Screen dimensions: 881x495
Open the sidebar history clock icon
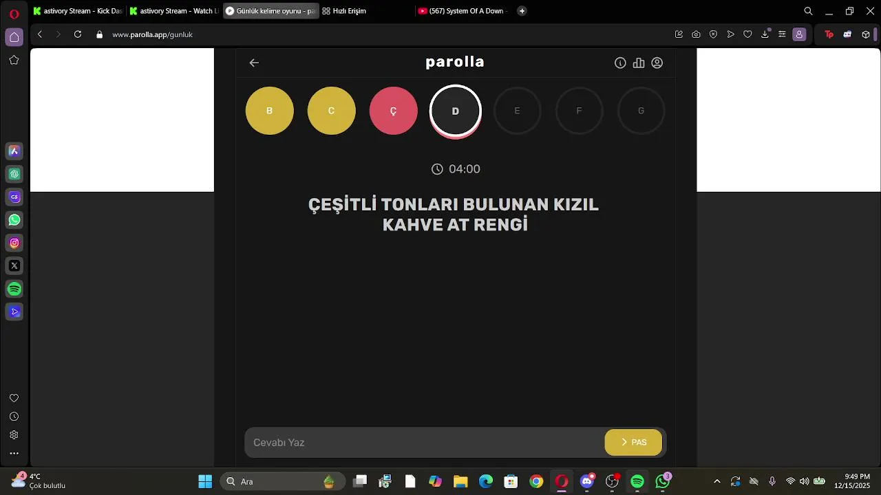coord(14,417)
